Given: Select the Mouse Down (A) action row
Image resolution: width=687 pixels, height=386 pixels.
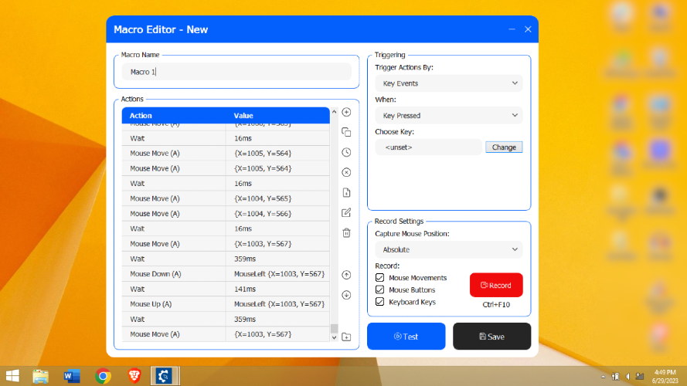Looking at the screenshot, I should (x=226, y=274).
